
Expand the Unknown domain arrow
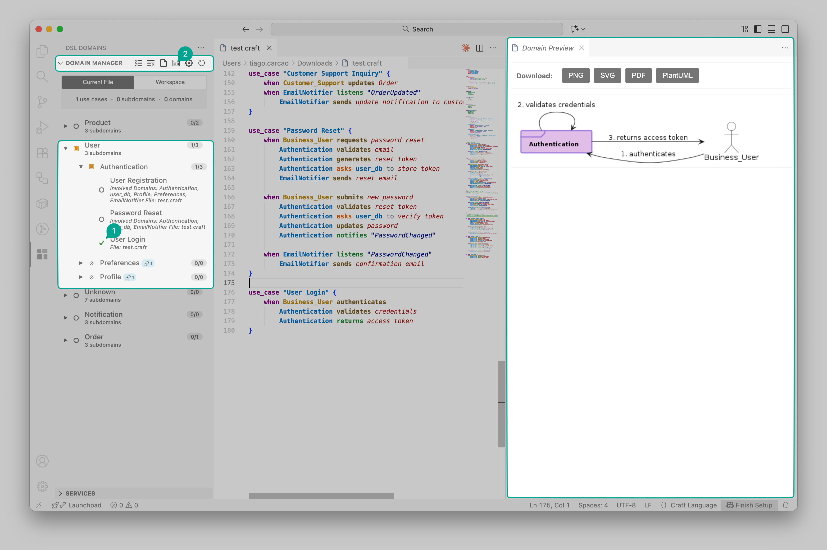point(66,296)
